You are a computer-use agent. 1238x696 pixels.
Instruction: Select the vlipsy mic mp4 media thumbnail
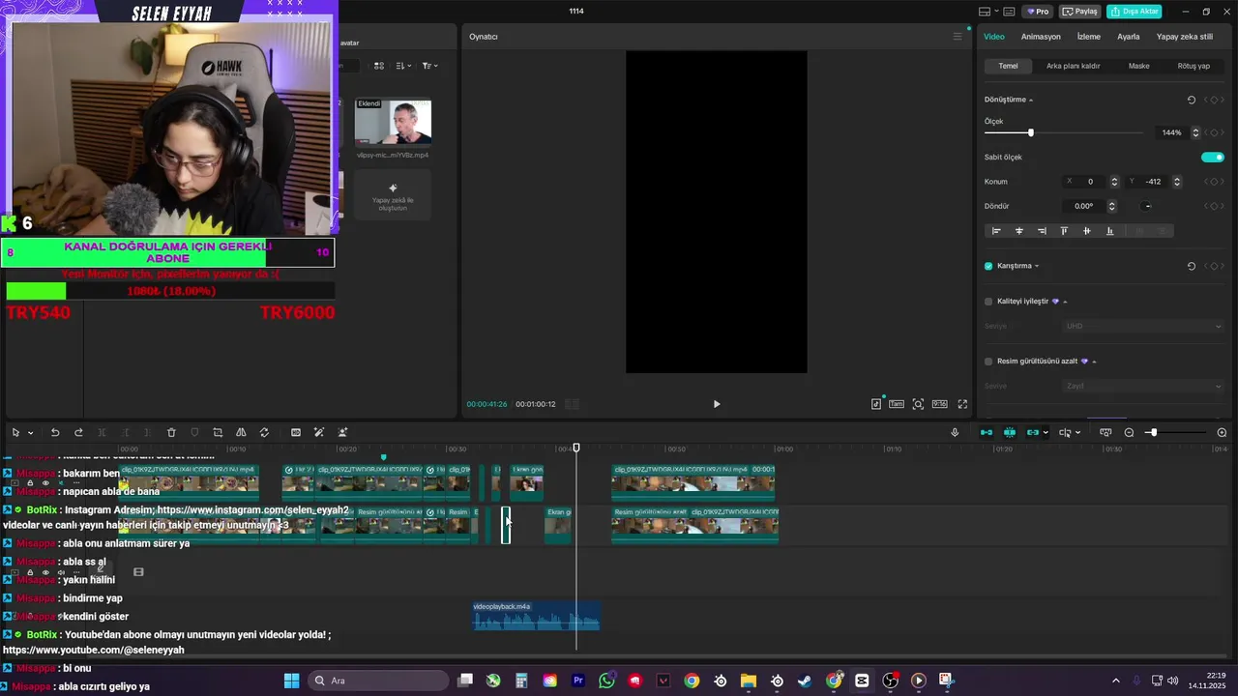tap(393, 124)
